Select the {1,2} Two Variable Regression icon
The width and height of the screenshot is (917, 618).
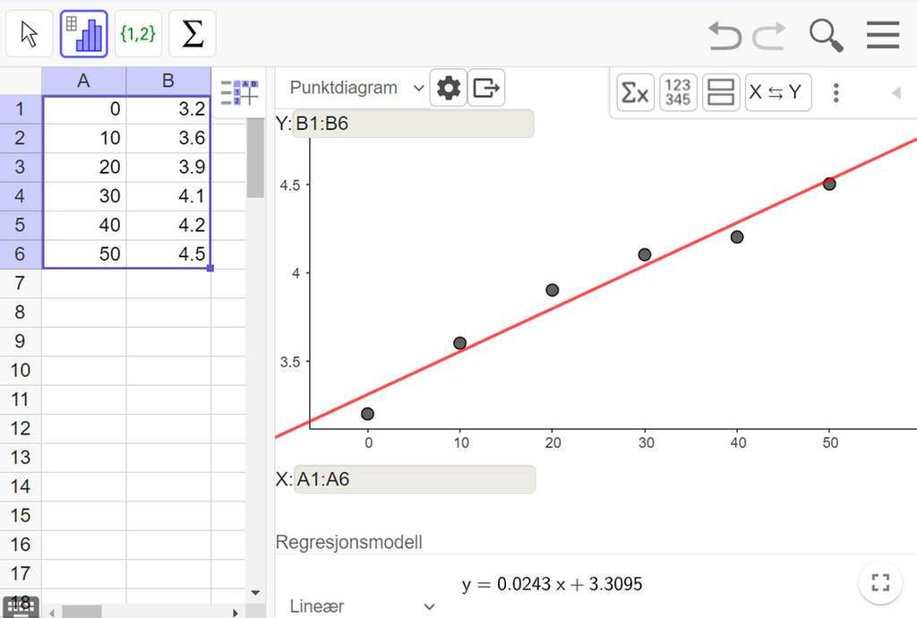coord(138,32)
